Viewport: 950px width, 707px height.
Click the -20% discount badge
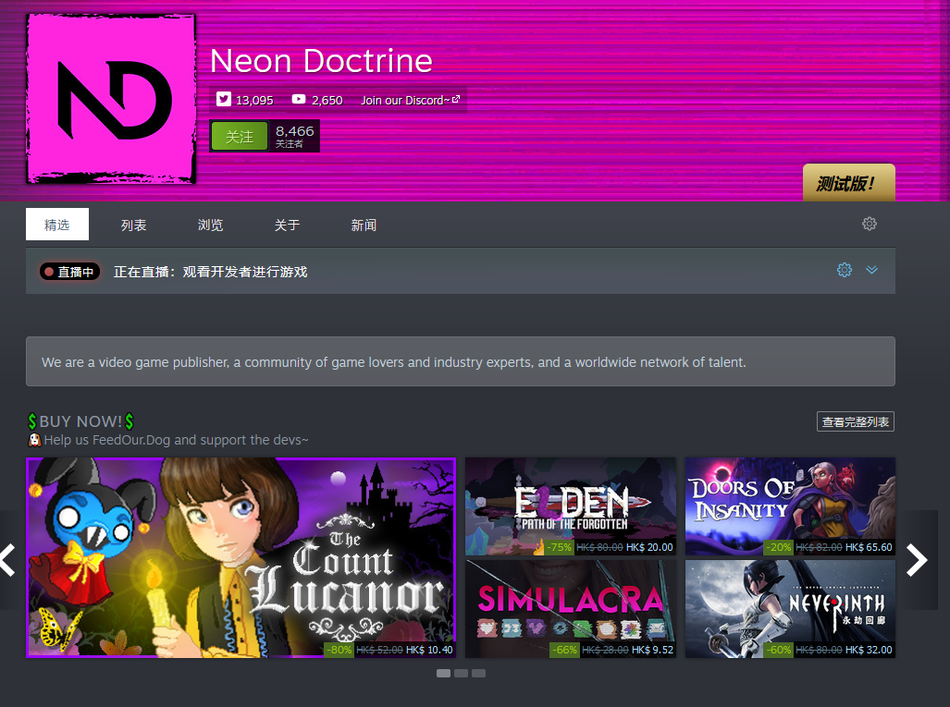(779, 547)
